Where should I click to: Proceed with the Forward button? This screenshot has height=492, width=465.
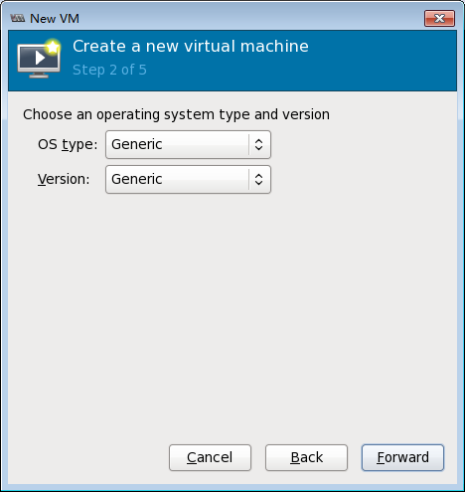pos(402,457)
